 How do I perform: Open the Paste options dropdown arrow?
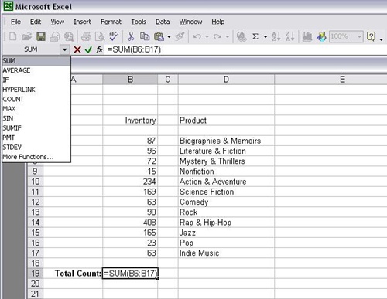tap(169, 37)
